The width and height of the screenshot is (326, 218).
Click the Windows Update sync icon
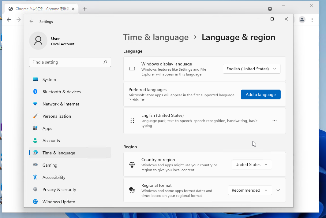[x=35, y=202]
